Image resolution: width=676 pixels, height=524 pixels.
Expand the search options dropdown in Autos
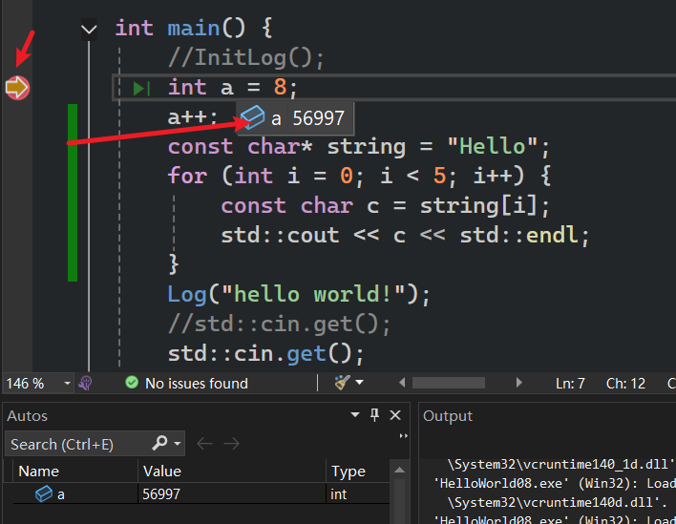pyautogui.click(x=178, y=444)
